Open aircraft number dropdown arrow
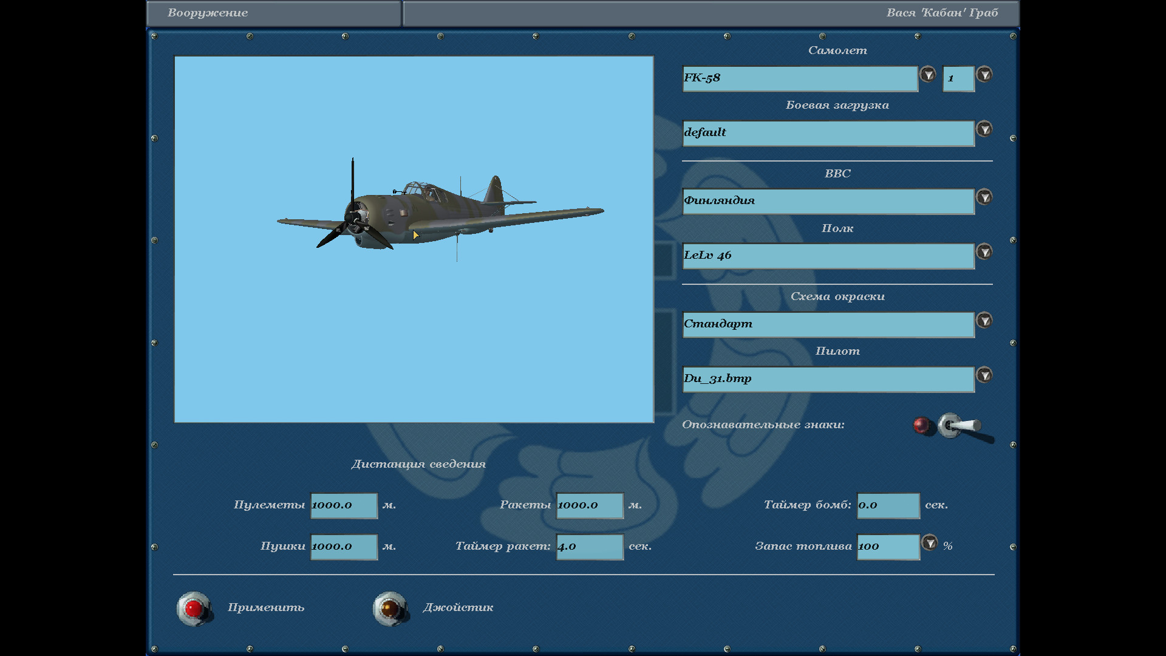Image resolution: width=1166 pixels, height=656 pixels. [x=984, y=74]
